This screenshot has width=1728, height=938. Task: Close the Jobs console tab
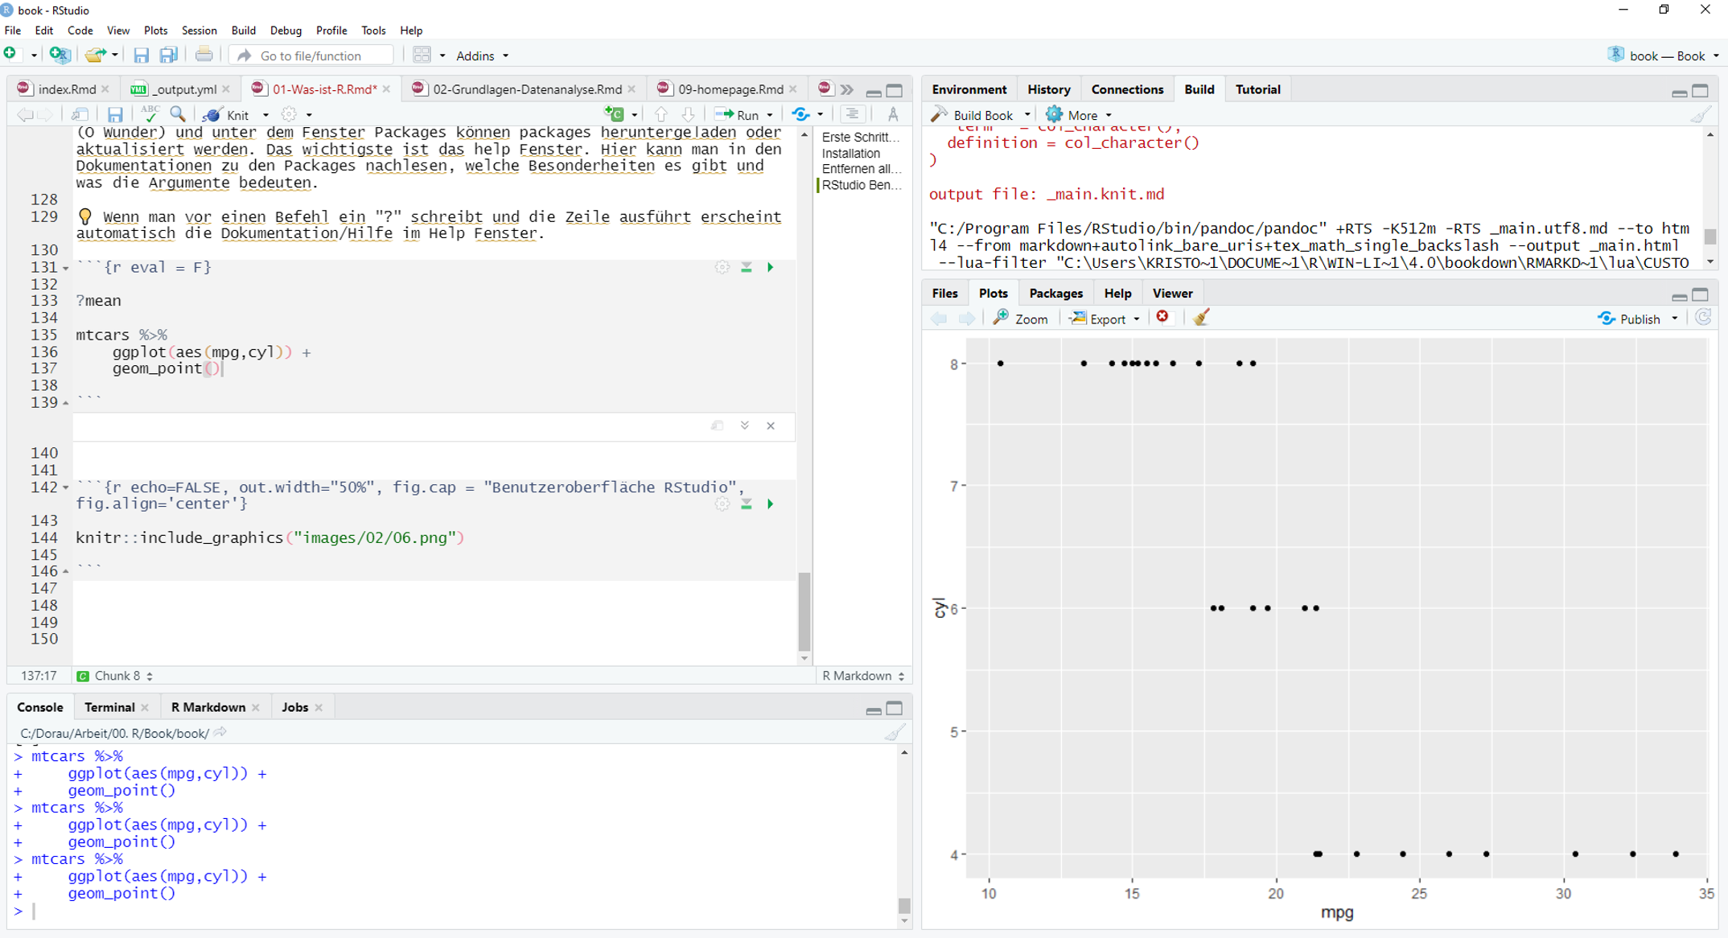[x=319, y=707]
